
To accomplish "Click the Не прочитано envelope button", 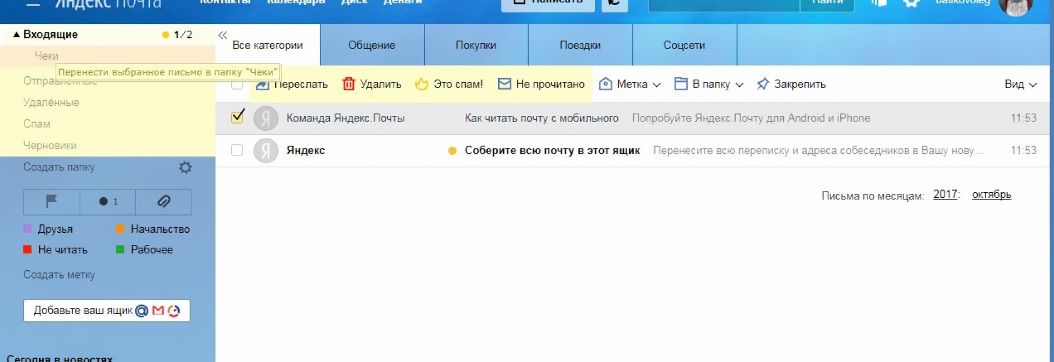I will 541,84.
